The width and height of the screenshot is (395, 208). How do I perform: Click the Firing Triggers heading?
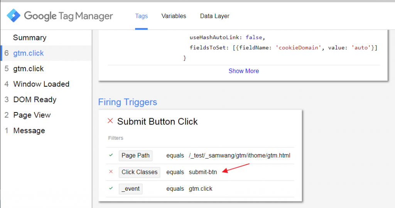point(127,102)
